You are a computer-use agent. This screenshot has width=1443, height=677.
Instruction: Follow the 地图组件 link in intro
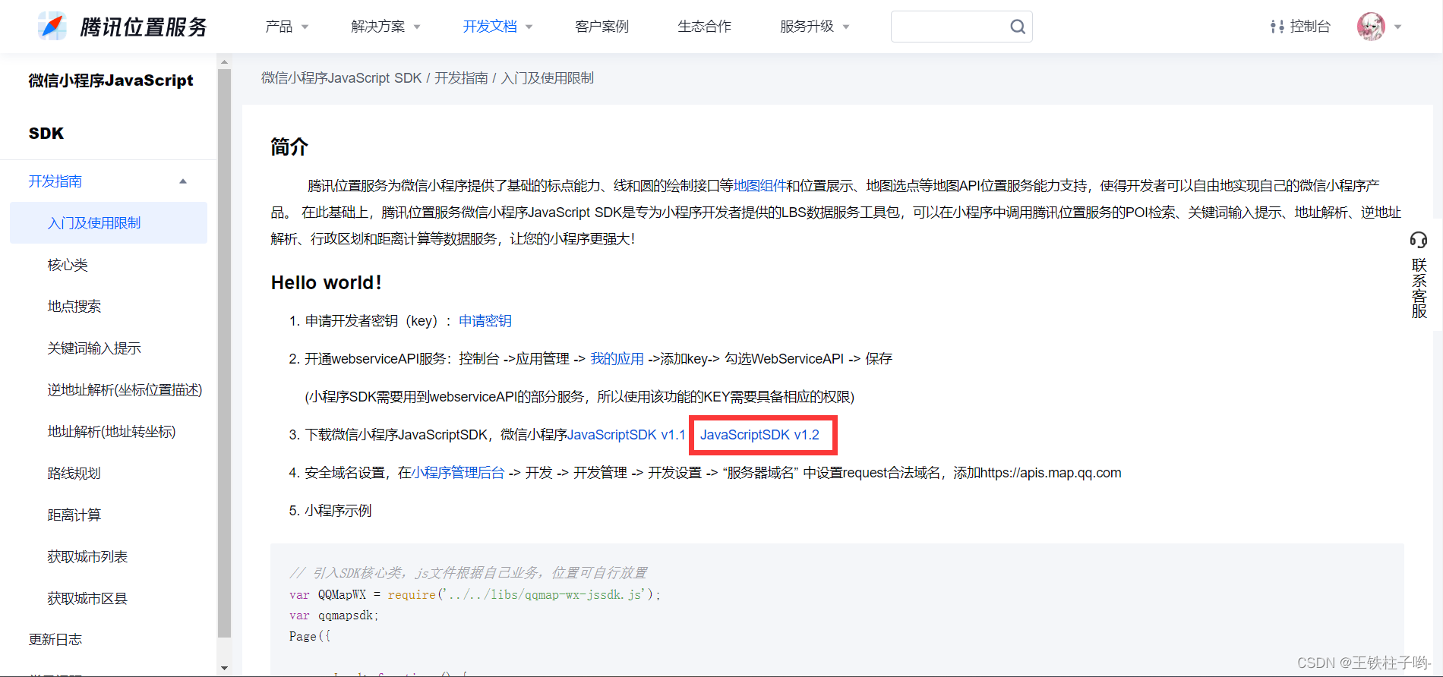759,186
